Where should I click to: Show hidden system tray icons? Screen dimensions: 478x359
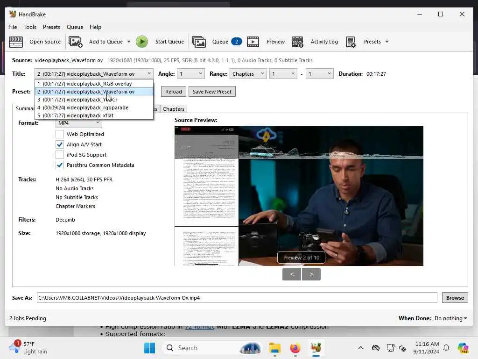point(361,348)
